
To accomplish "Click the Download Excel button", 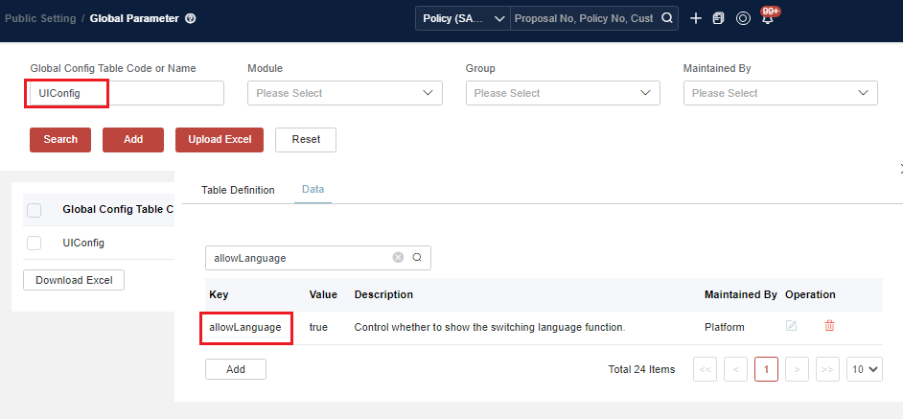I will (74, 280).
